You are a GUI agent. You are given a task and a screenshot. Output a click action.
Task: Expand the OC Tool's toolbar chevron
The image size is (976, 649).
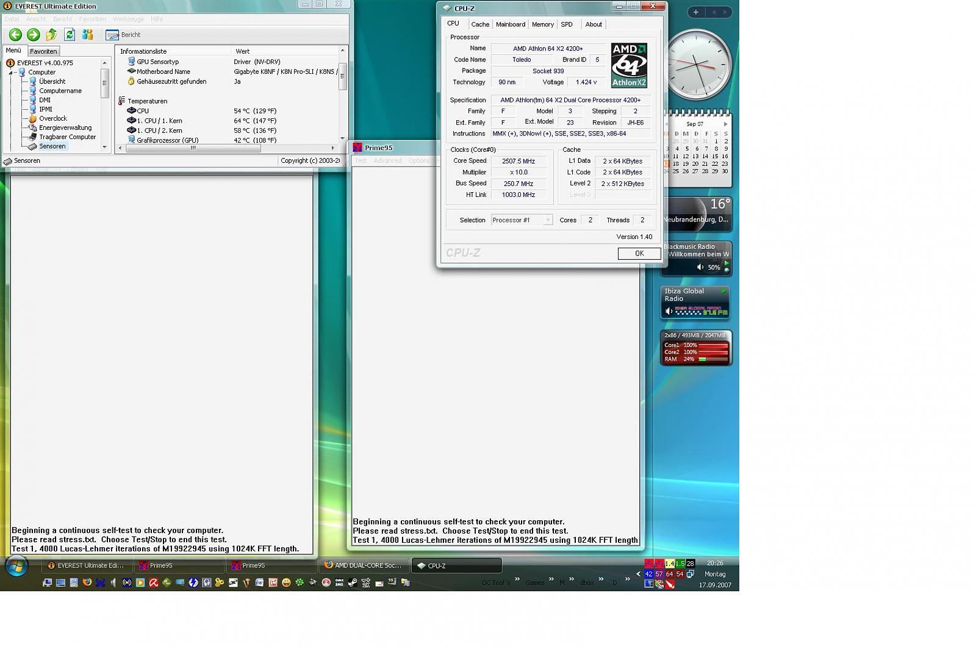tap(517, 579)
